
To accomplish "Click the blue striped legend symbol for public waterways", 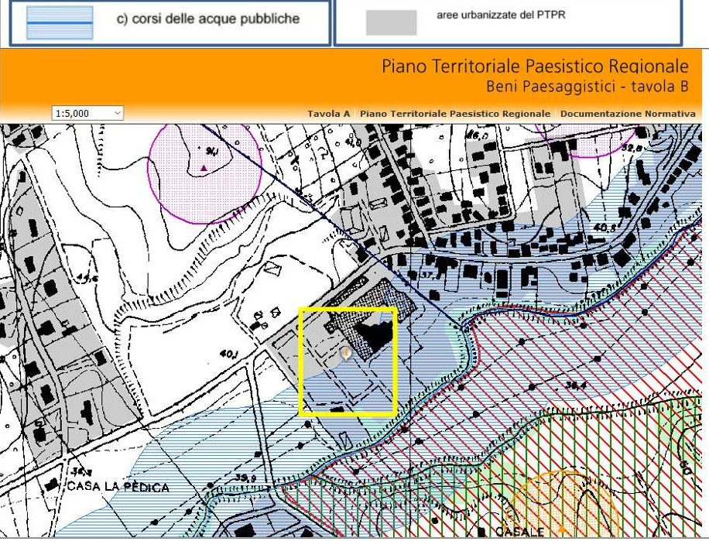I will [x=60, y=22].
